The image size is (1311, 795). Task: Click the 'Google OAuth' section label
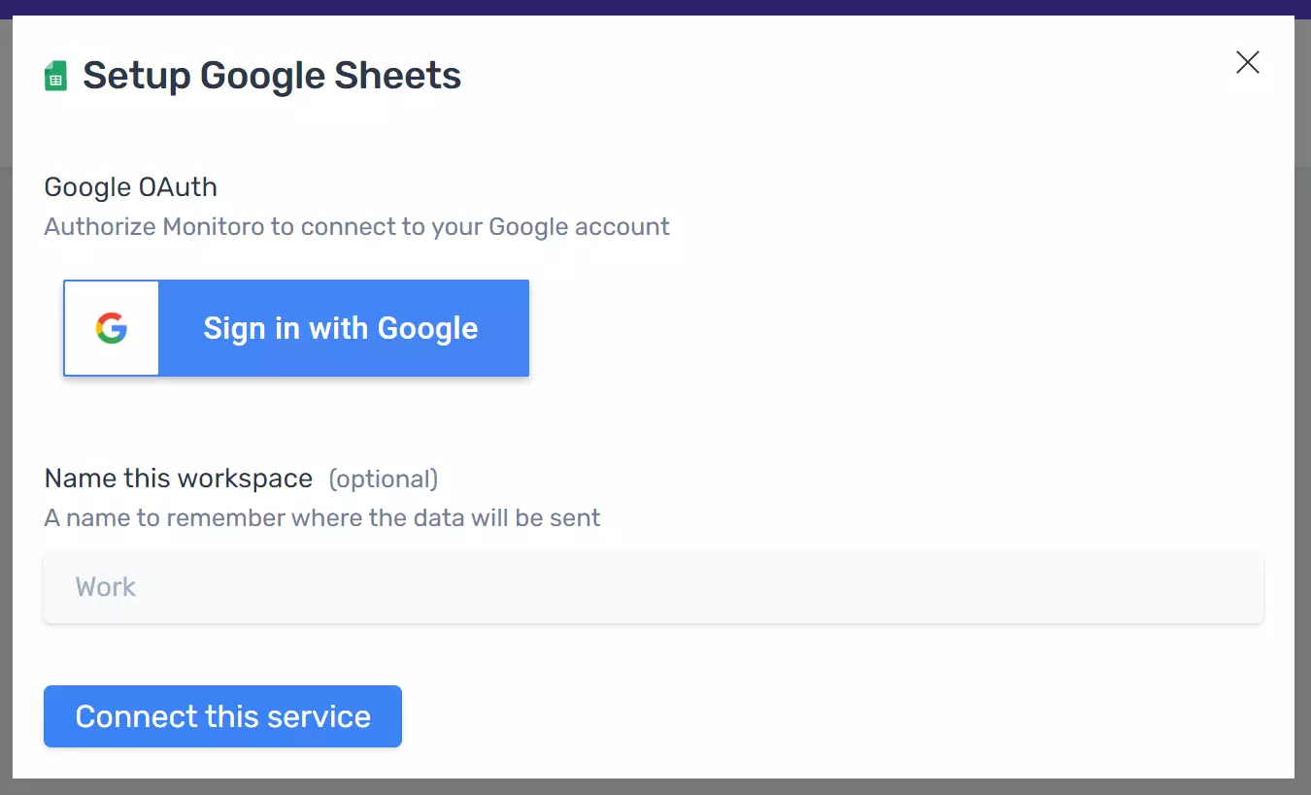[130, 186]
